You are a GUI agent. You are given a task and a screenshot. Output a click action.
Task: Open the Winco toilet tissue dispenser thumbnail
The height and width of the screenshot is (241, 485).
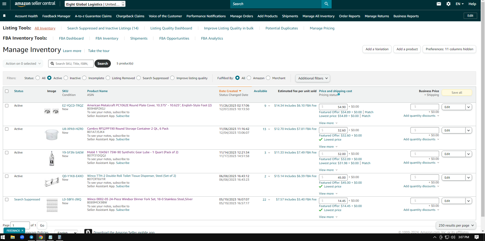coord(52,182)
